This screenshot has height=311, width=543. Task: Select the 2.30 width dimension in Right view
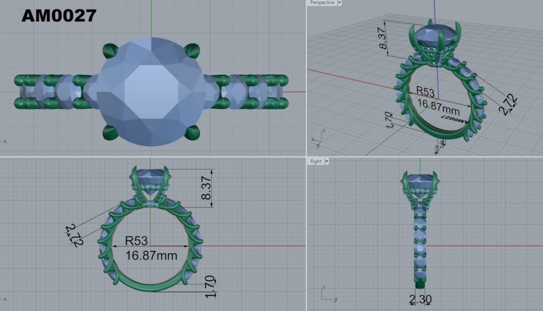coord(420,299)
